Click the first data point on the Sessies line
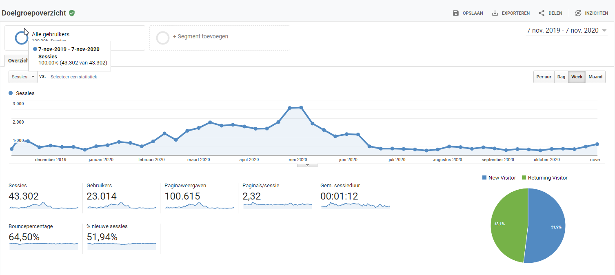Screen dimensions: 615x275 pos(11,149)
